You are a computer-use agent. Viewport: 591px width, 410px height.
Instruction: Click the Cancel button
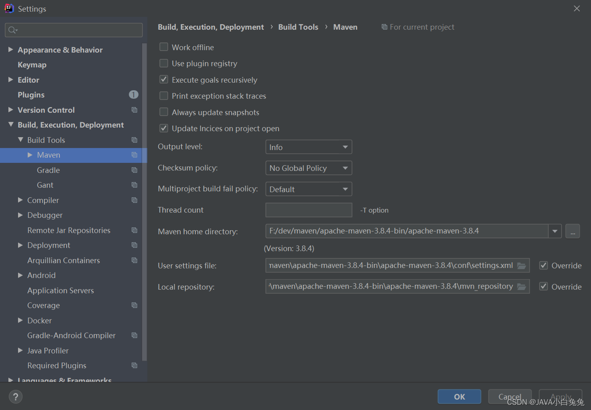(510, 397)
